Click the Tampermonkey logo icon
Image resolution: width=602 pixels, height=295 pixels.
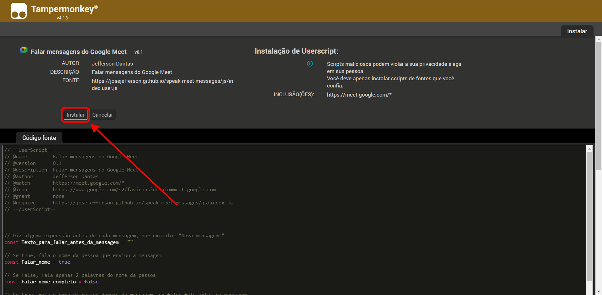18,11
